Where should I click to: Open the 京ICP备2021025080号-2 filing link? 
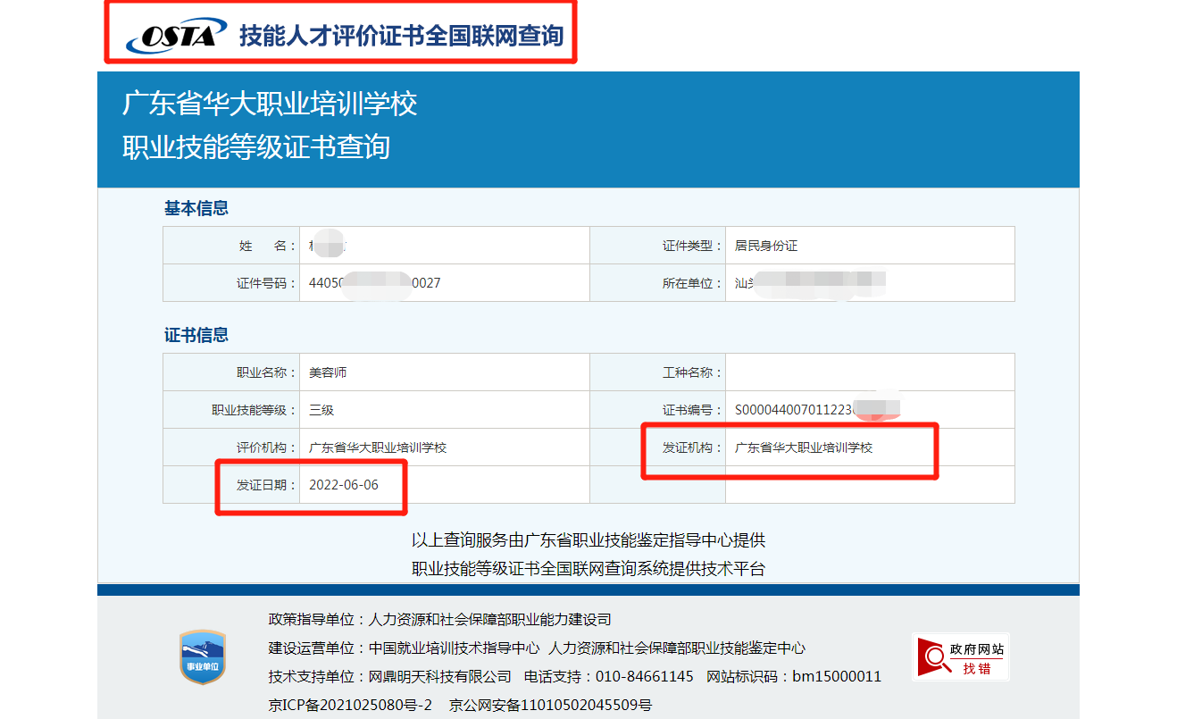(x=350, y=705)
